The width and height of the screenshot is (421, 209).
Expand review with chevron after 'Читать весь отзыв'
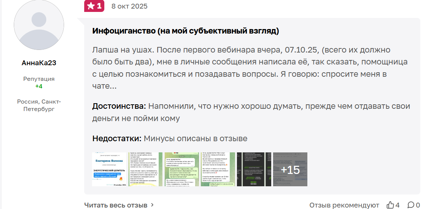pos(152,205)
